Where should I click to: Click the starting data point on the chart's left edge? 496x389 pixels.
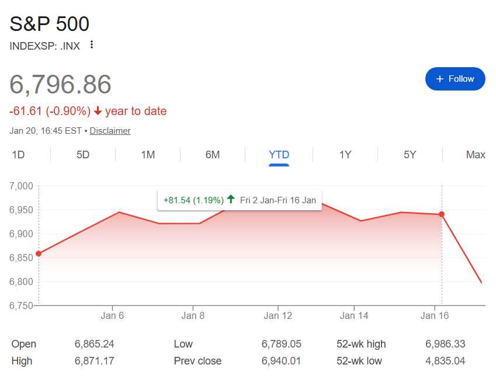[38, 253]
